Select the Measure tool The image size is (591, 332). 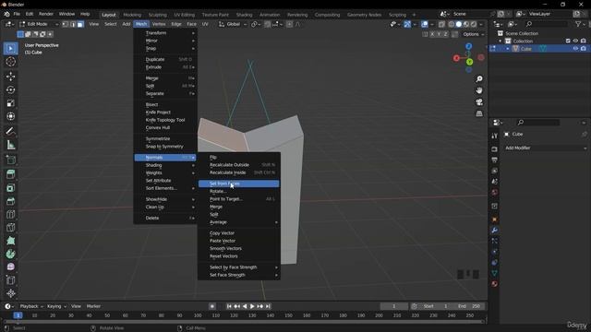(x=10, y=145)
